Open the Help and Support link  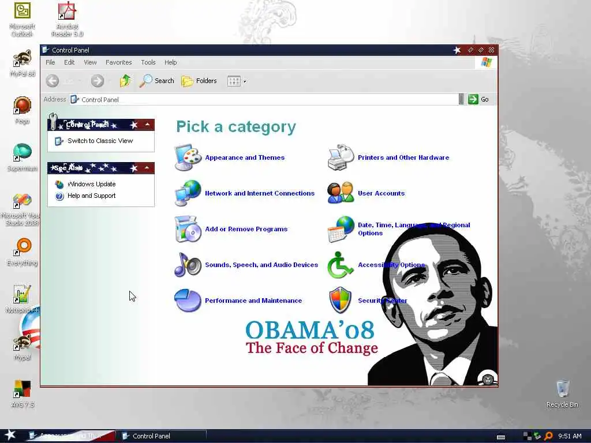click(x=92, y=196)
